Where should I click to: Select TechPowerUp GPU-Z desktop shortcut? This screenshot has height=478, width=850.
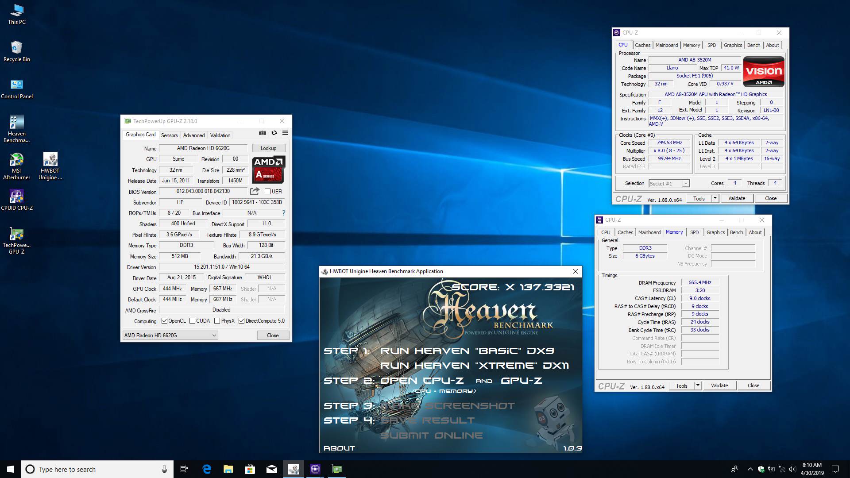point(17,240)
